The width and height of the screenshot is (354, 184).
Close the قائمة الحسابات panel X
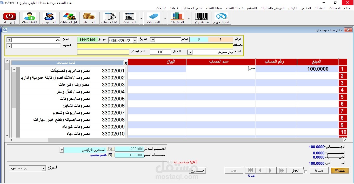(126, 63)
